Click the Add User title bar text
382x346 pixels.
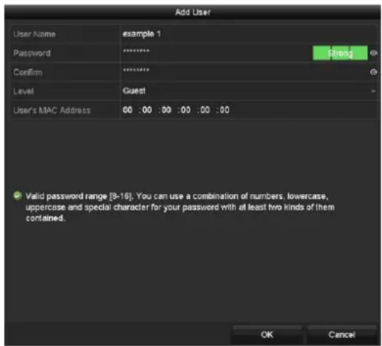[x=193, y=12]
